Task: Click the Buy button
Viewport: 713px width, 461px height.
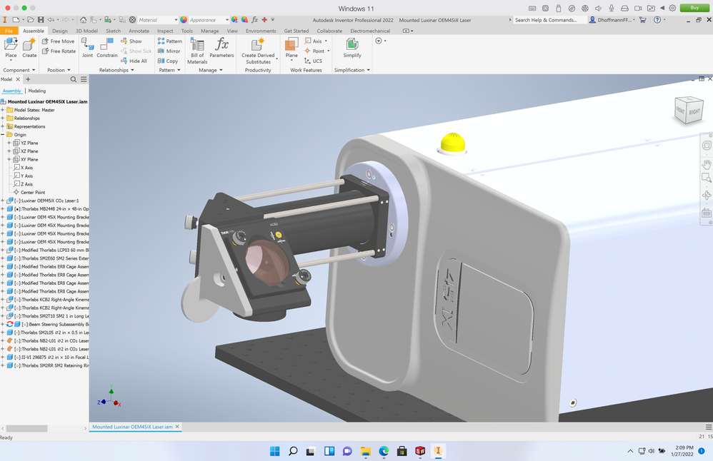Action: pos(694,8)
